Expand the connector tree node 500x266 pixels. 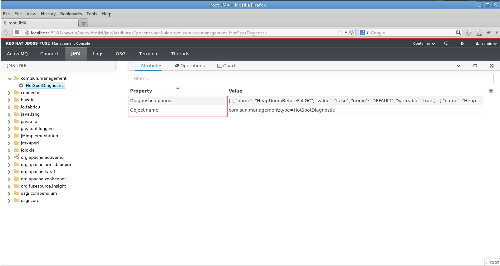9,93
